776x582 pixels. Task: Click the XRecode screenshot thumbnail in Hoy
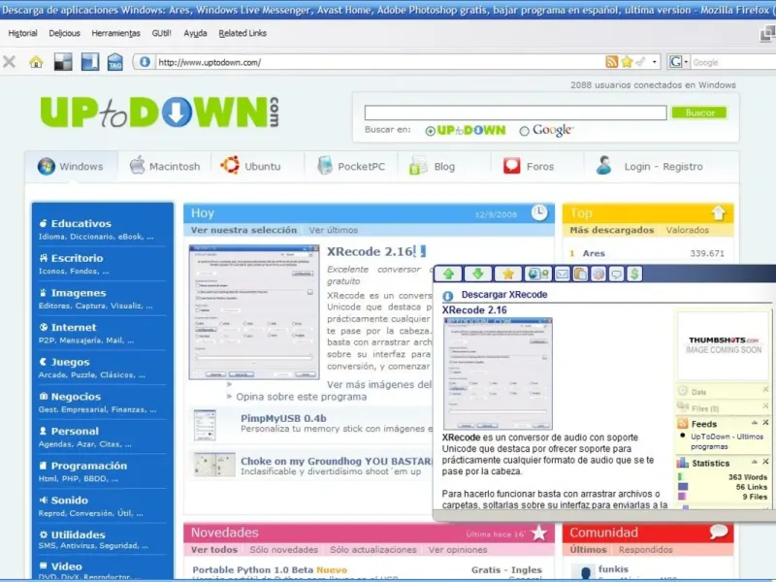[254, 311]
